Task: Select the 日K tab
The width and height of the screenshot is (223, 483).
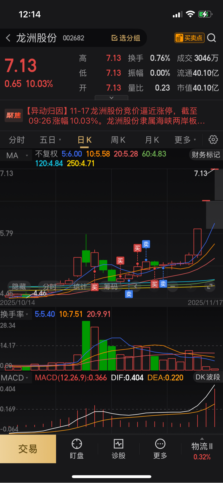Action: point(84,140)
